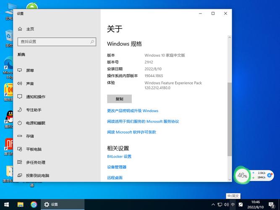Click the blue plus icon on speed widget
Viewport: 280px width, 210px height.
[270, 175]
